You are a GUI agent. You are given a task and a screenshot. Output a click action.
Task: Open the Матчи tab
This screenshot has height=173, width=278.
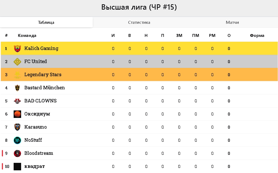tap(232, 22)
